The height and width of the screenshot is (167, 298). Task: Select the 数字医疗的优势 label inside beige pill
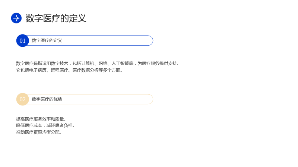[x=47, y=99]
